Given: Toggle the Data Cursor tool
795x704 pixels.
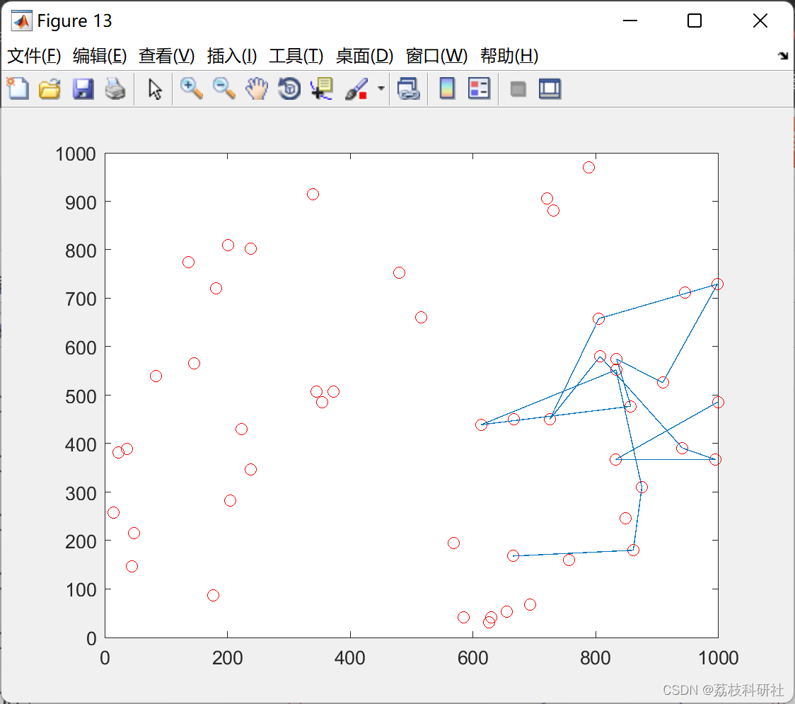Looking at the screenshot, I should 321,88.
